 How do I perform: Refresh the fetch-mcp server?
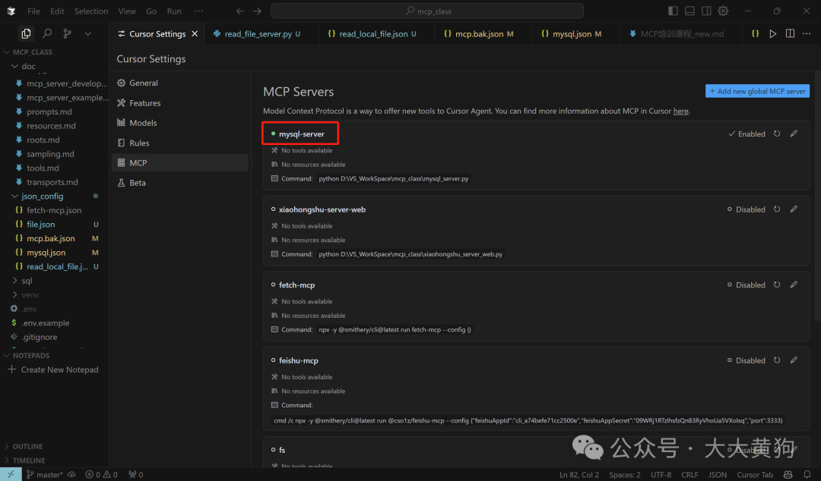pos(777,285)
